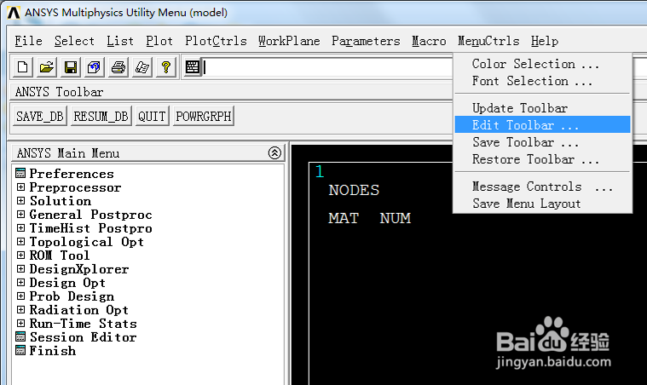Open Message Controls menu entry

pos(543,187)
